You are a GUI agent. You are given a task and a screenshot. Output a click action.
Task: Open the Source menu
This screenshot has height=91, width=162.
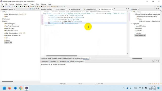[12, 4]
